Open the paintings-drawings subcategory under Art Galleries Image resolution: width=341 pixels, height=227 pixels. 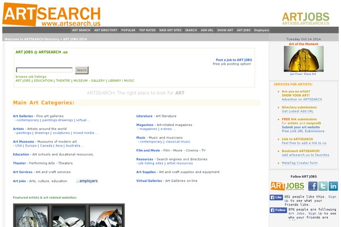pos(57,120)
